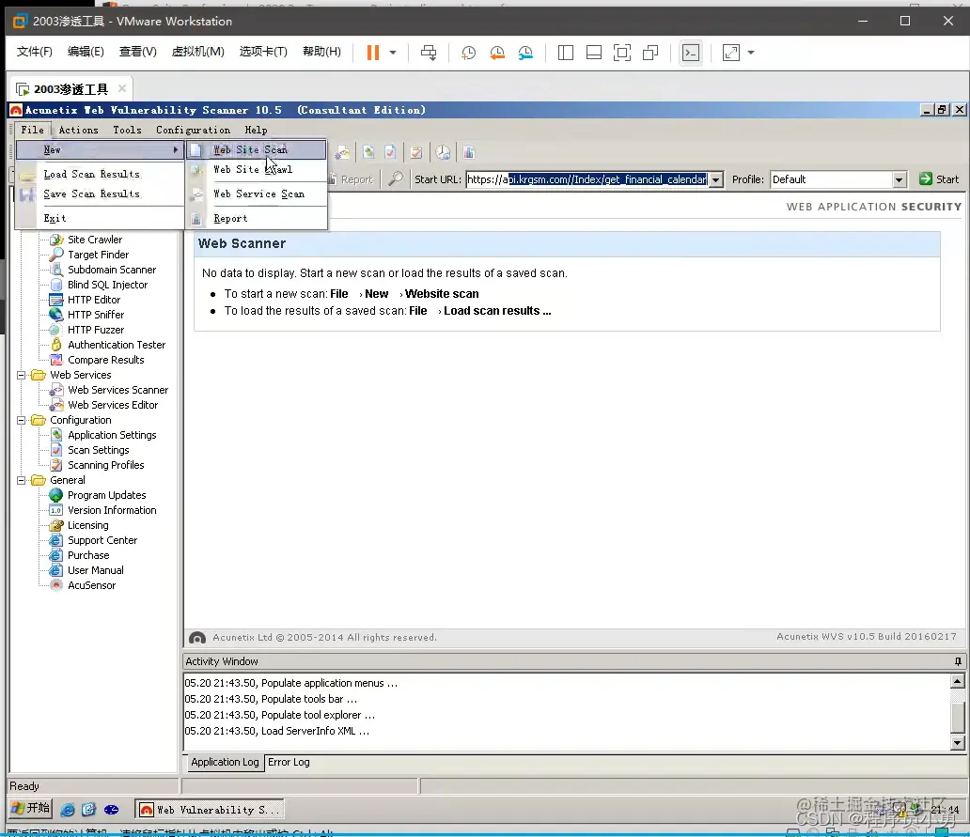Image resolution: width=970 pixels, height=837 pixels.
Task: Open AcuSensor item
Action: point(91,585)
